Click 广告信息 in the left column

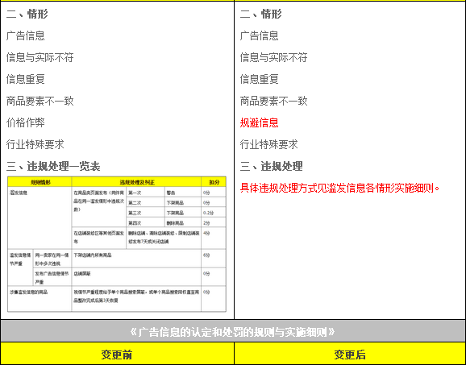[x=26, y=35]
